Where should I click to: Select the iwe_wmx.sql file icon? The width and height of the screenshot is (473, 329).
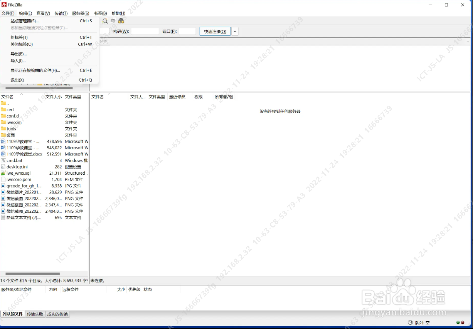[x=3, y=173]
